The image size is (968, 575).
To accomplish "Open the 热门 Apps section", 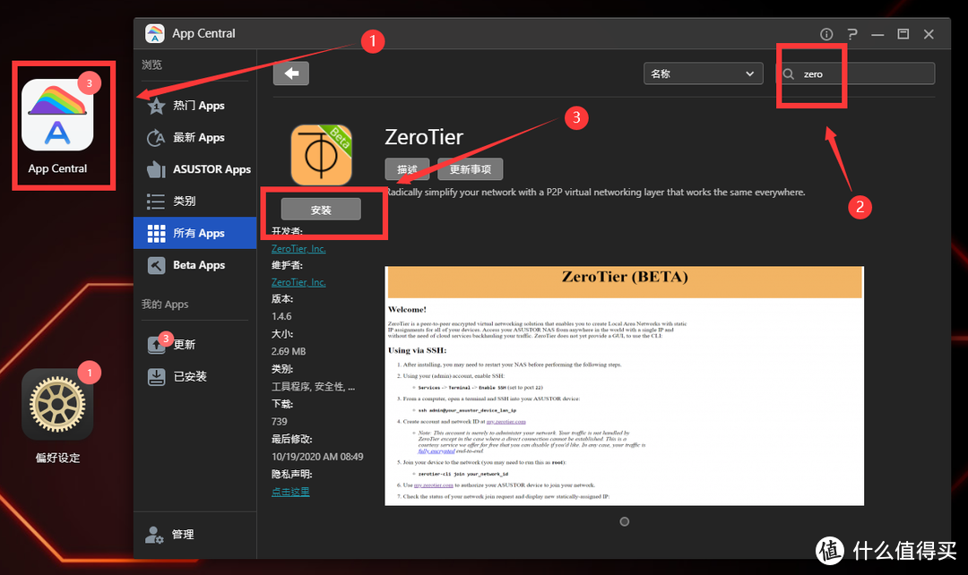I will (x=198, y=105).
